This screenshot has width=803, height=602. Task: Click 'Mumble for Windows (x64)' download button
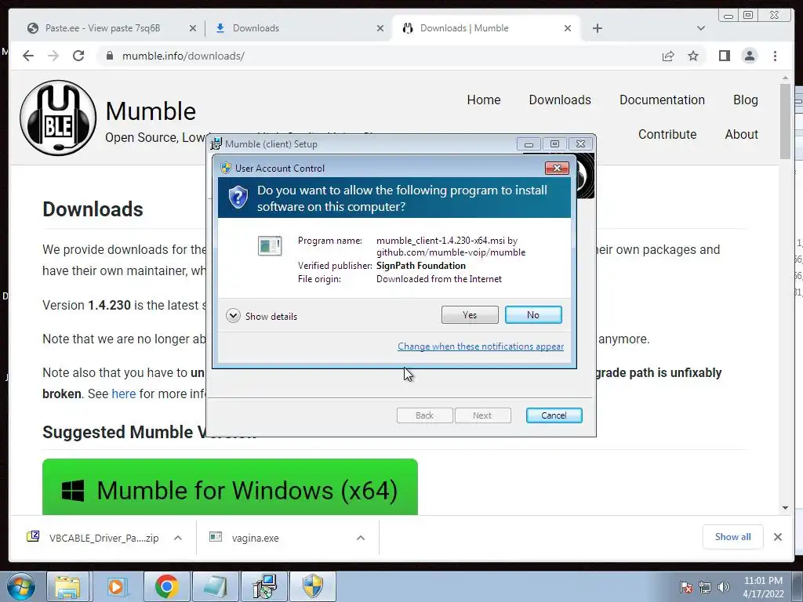(230, 487)
